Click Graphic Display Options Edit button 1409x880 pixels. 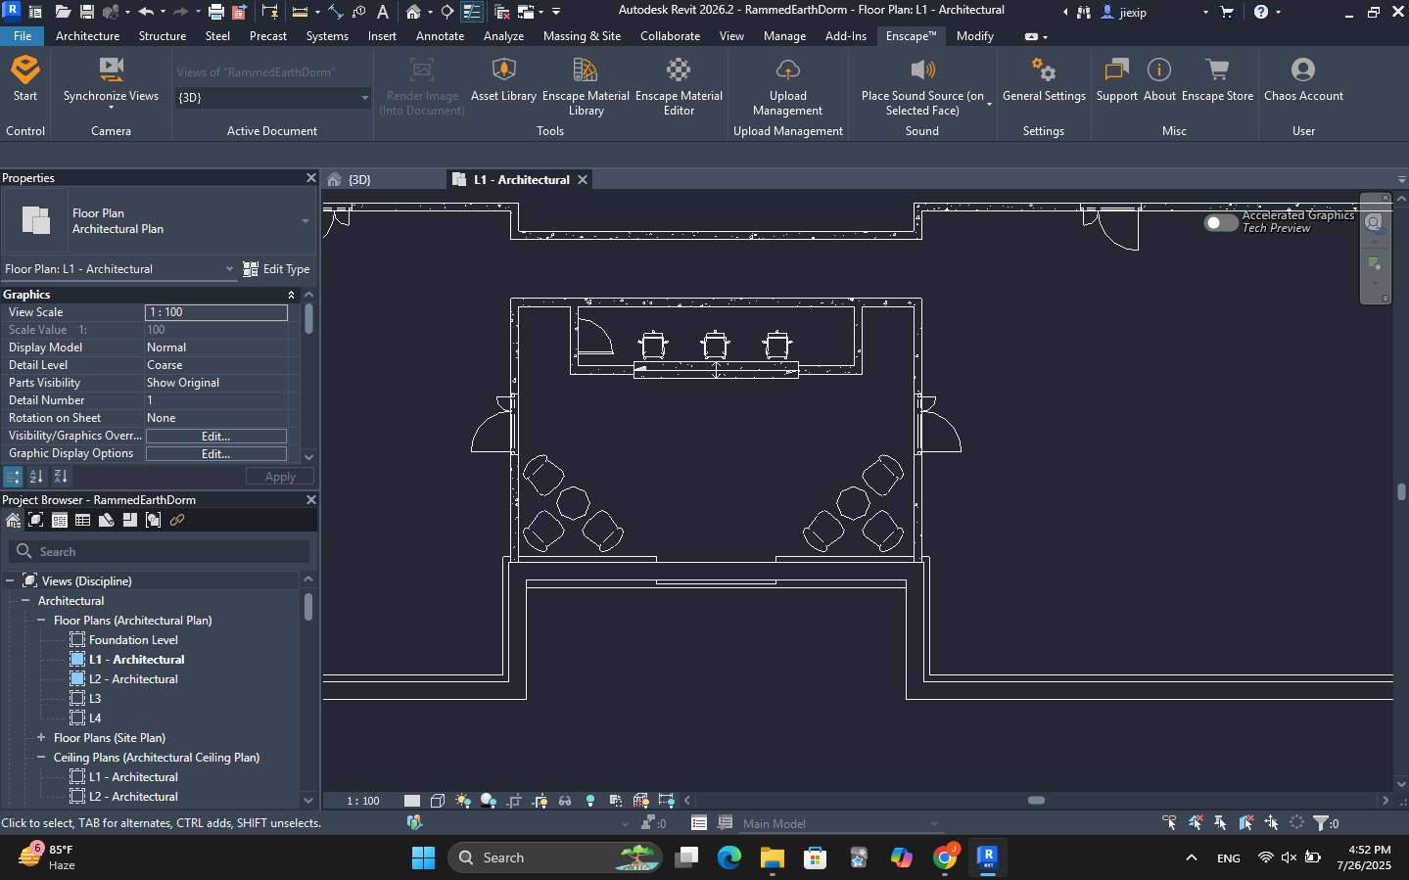[x=216, y=454]
